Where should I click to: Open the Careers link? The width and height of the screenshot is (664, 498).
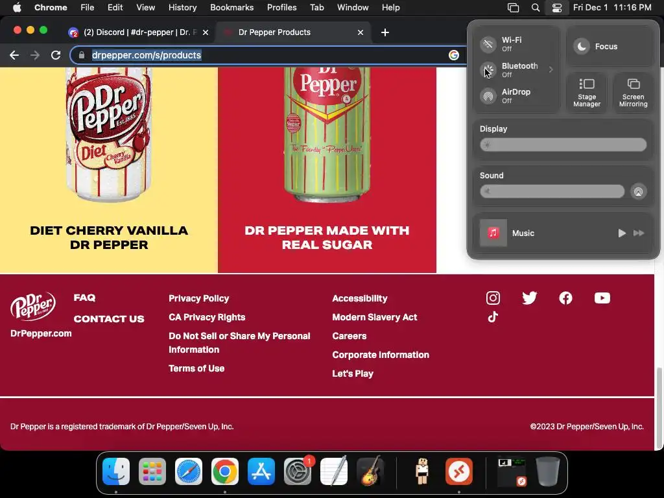350,337
